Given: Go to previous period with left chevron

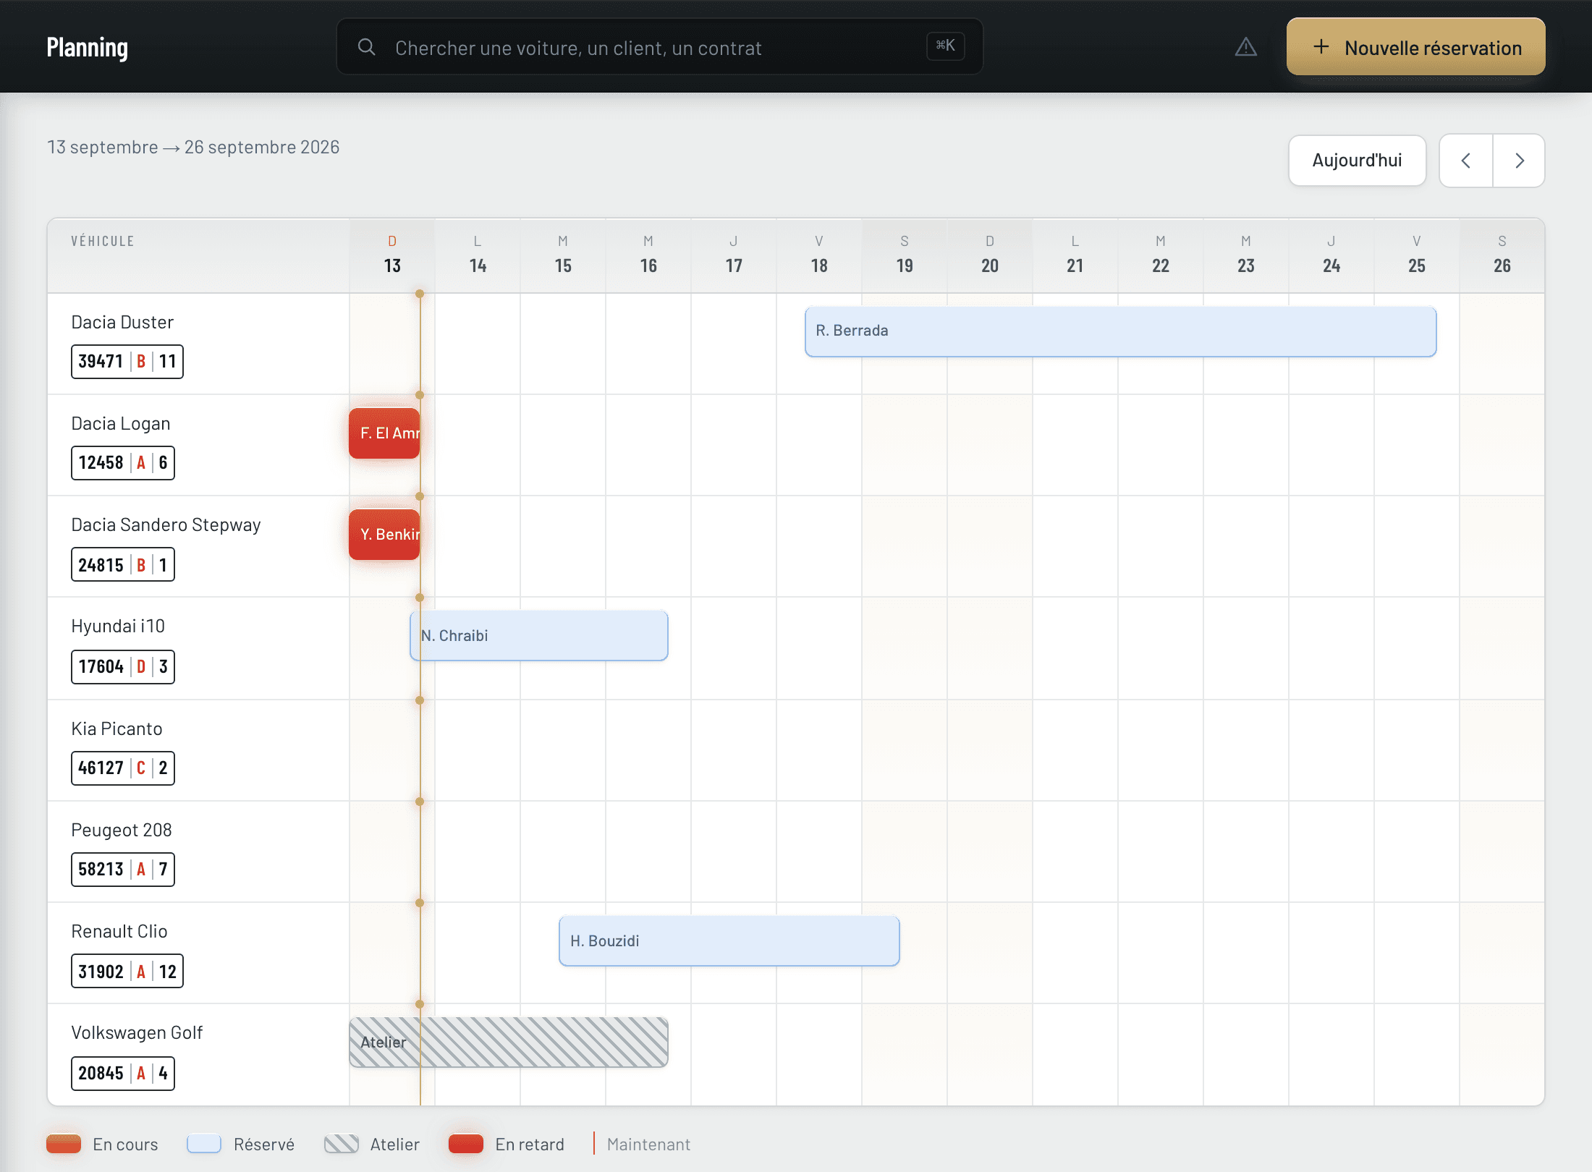Looking at the screenshot, I should tap(1466, 161).
